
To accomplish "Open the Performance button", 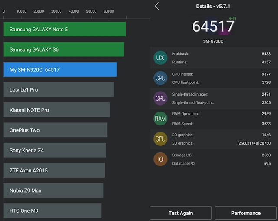I will coord(246,213).
